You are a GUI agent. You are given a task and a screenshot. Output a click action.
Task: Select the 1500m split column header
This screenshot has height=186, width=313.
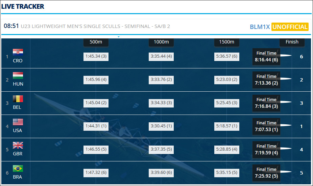point(227,42)
